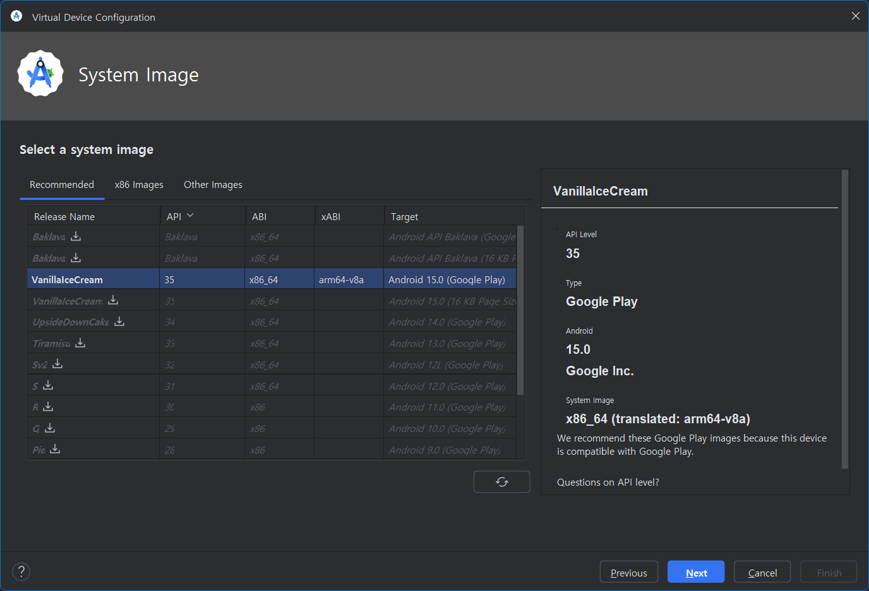Cancel the virtual device configuration
The height and width of the screenshot is (591, 869).
(762, 573)
